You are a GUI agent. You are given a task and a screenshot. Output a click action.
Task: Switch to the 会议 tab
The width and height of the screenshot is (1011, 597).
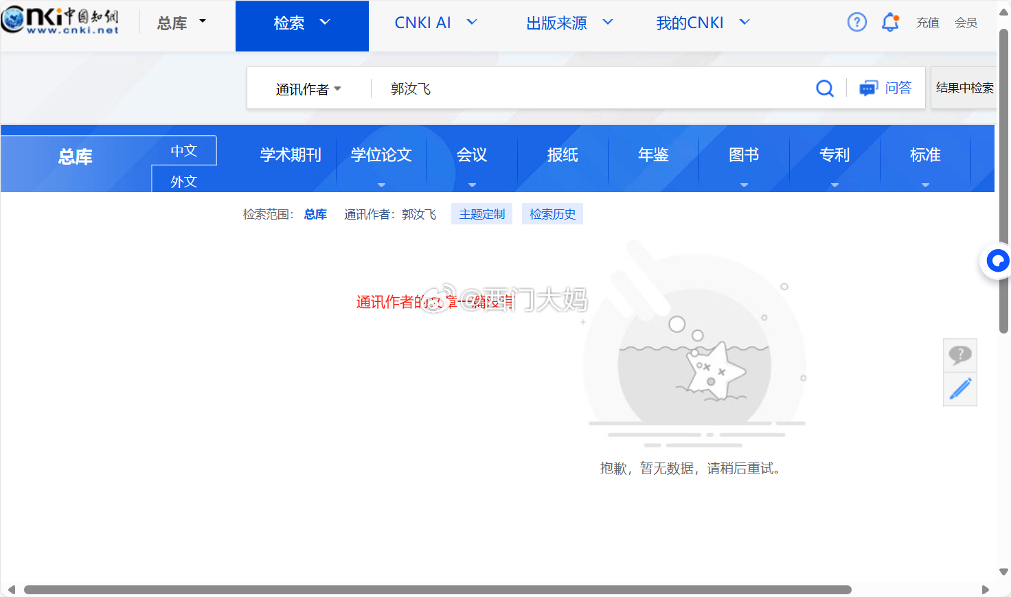[472, 155]
